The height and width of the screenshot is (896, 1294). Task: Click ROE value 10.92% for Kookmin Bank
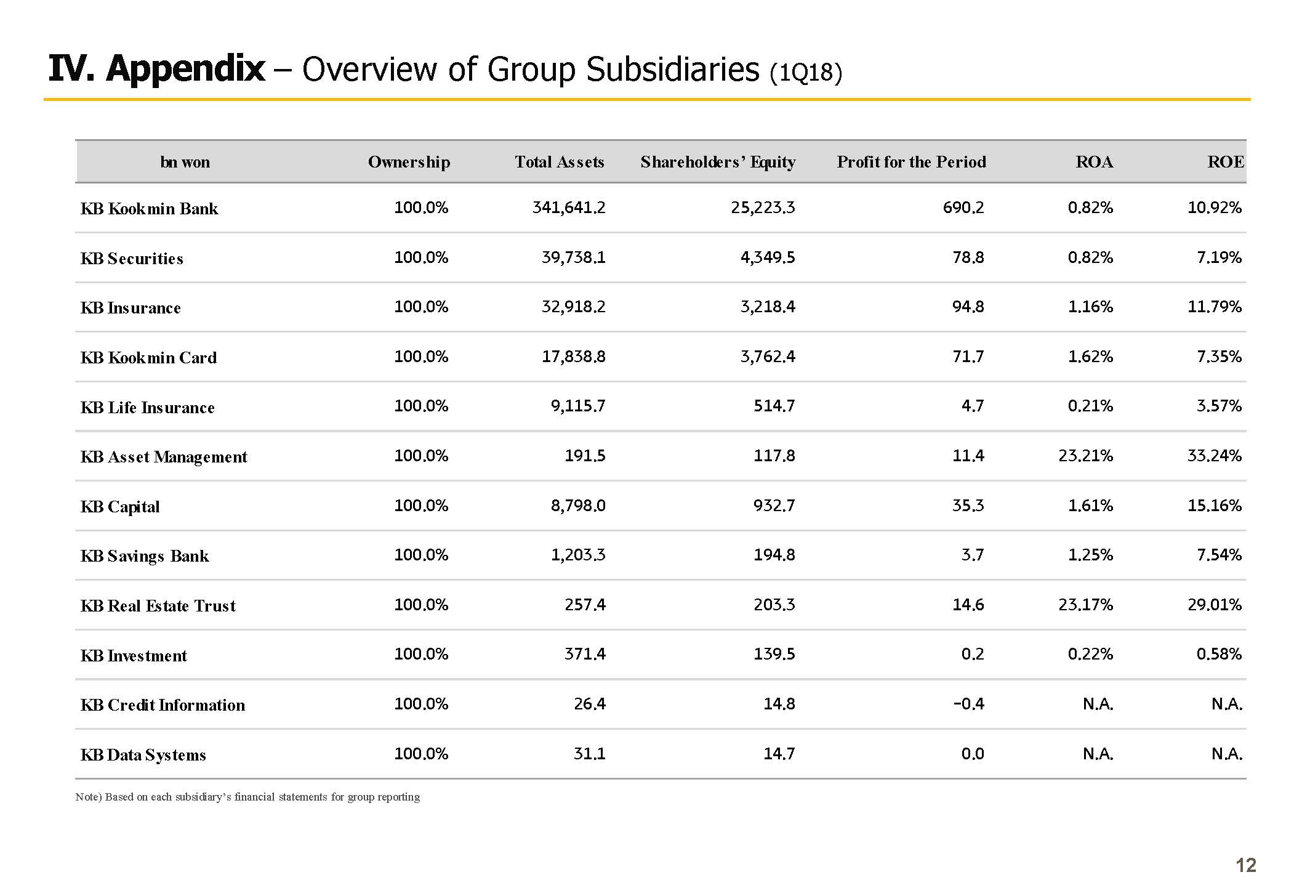pos(1215,208)
